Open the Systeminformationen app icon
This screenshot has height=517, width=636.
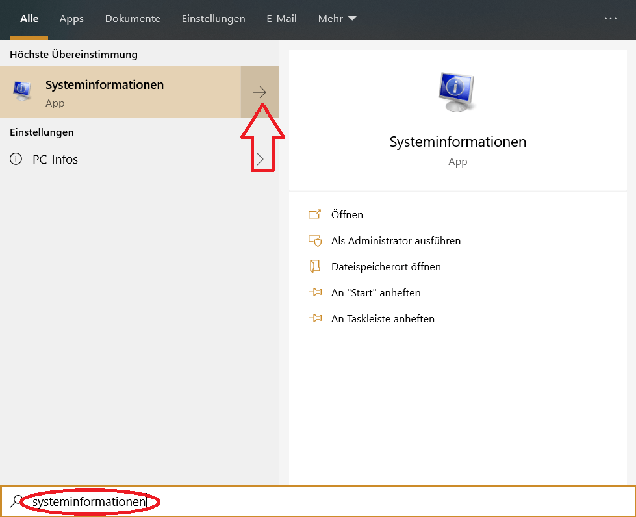21,92
